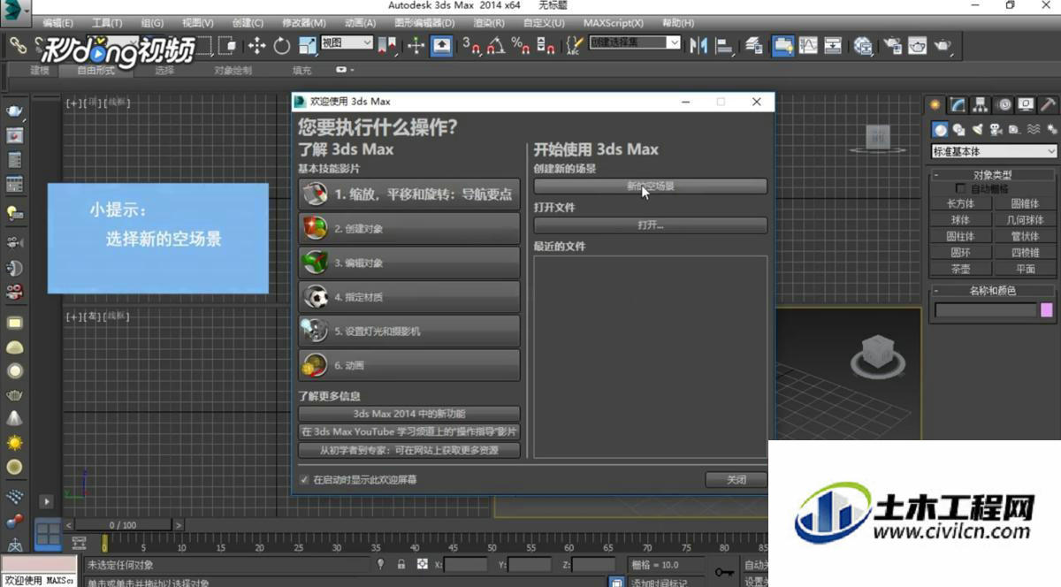Click the X coordinate input field
The width and height of the screenshot is (1061, 587).
click(x=466, y=565)
